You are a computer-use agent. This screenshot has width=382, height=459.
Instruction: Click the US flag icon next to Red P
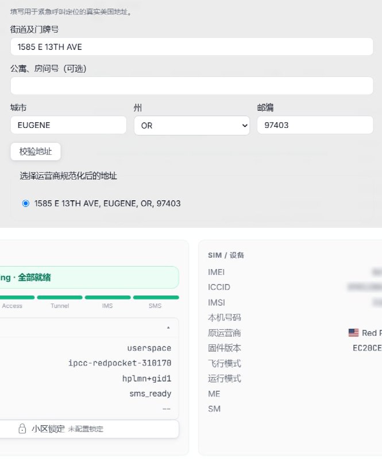coord(353,333)
